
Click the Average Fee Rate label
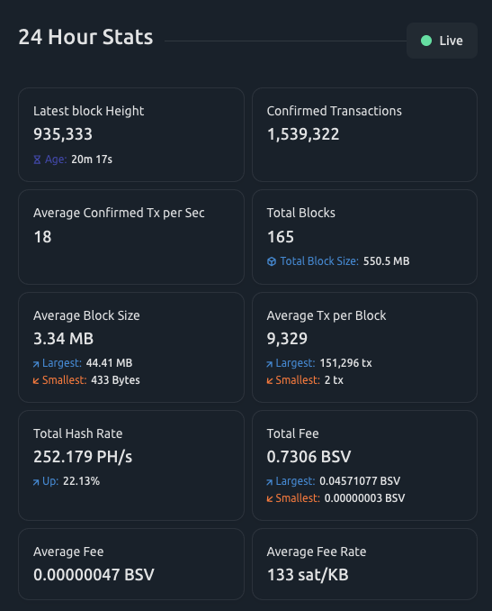317,552
